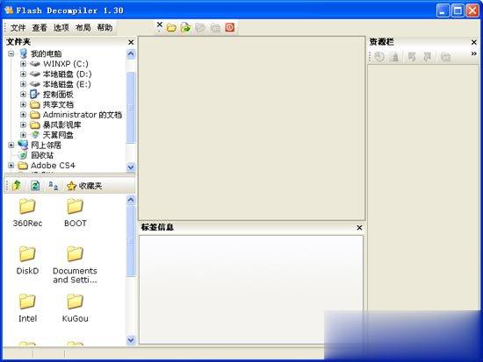Screen dimensions: 483x362
Task: Expand the WINXP (C:) drive node
Action: point(23,64)
